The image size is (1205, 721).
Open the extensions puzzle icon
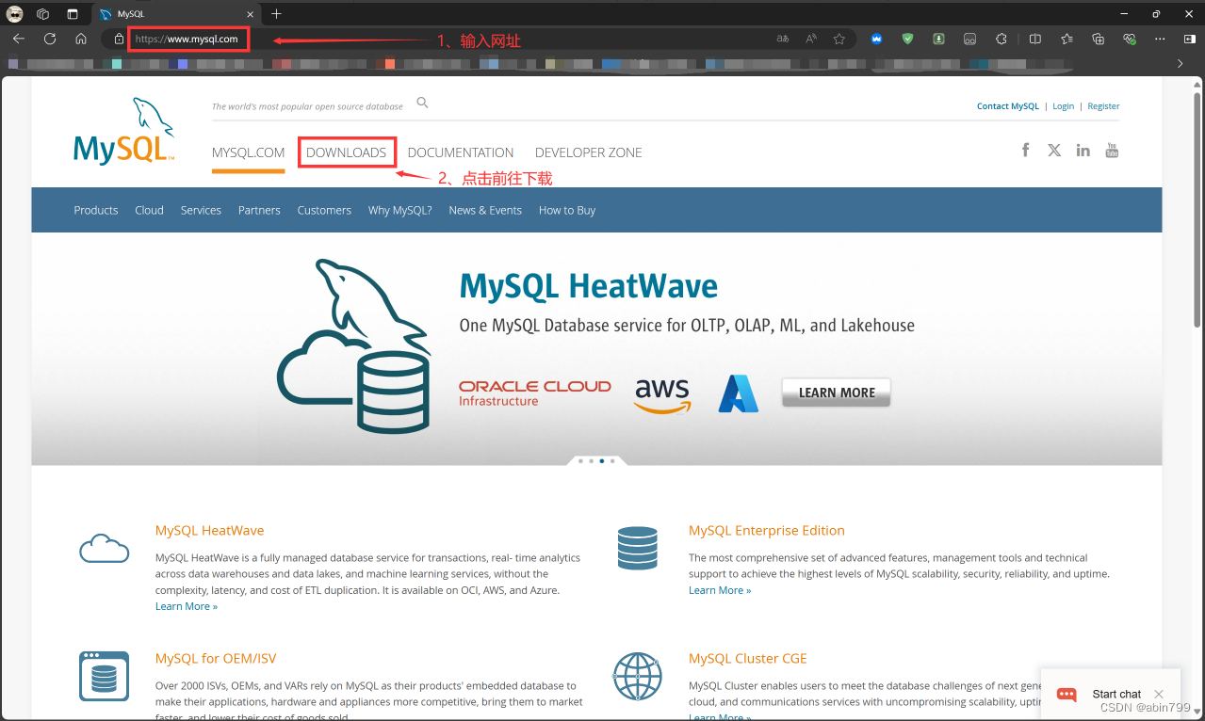coord(1001,39)
